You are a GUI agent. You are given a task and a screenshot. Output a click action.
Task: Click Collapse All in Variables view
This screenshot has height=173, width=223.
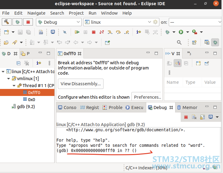tap(186, 63)
